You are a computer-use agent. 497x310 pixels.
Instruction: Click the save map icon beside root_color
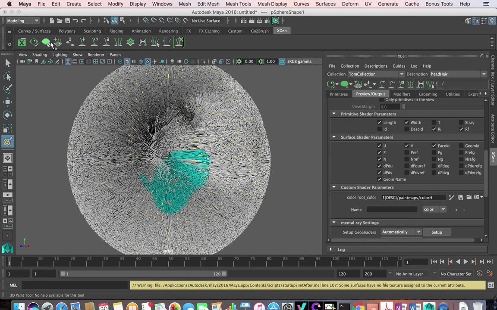click(x=461, y=198)
